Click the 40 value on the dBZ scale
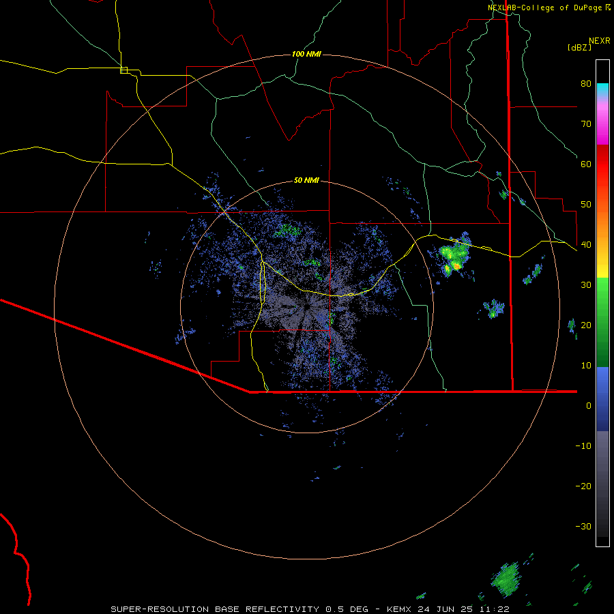Screen dimensions: 614x614 pos(586,245)
